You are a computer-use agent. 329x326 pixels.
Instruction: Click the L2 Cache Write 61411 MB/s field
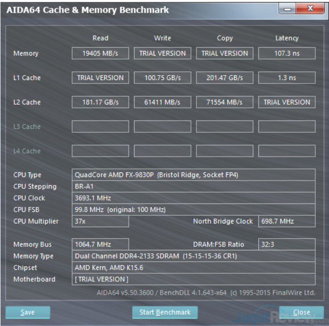(x=162, y=102)
